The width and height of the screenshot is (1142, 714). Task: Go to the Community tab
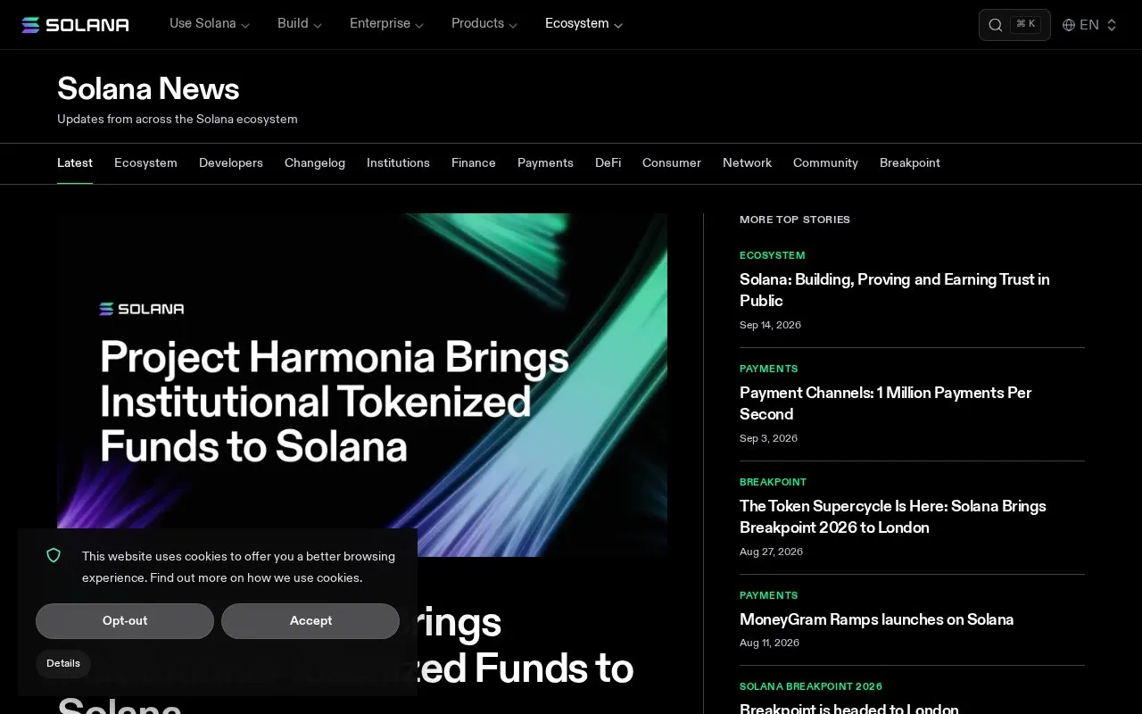click(x=825, y=163)
